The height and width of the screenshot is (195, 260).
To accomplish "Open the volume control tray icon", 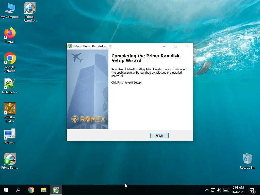I will tap(219, 190).
